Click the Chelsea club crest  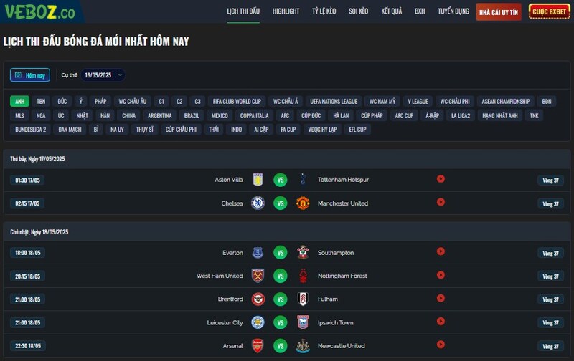tap(258, 203)
